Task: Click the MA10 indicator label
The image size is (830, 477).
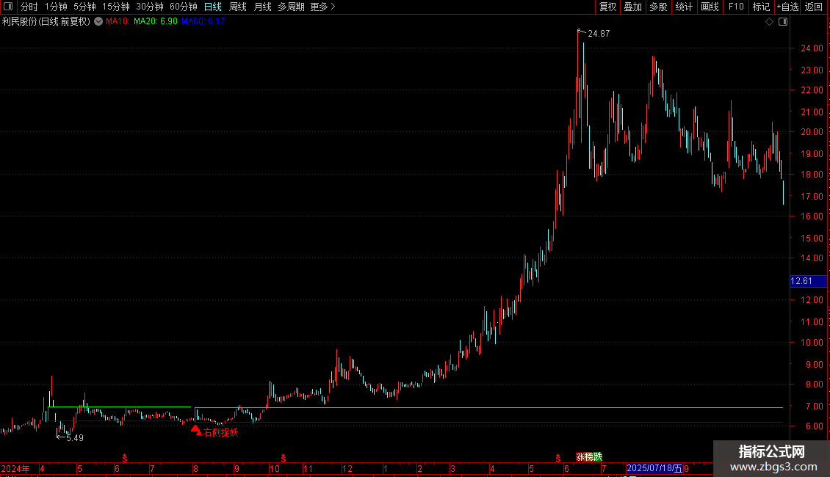Action: [118, 22]
